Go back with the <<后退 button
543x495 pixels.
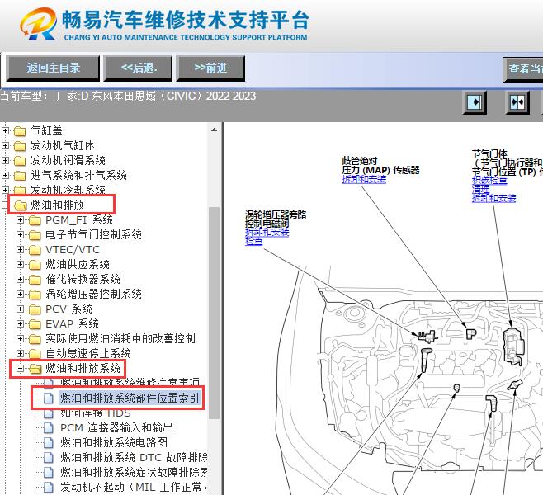point(139,68)
